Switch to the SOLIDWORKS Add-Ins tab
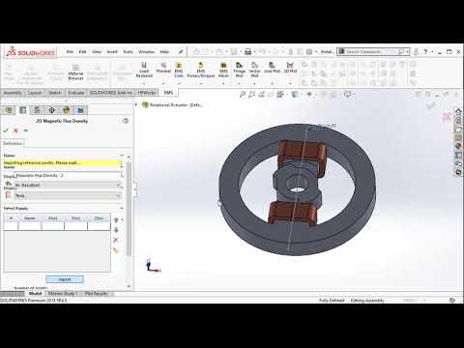464x348 pixels. pyautogui.click(x=111, y=93)
